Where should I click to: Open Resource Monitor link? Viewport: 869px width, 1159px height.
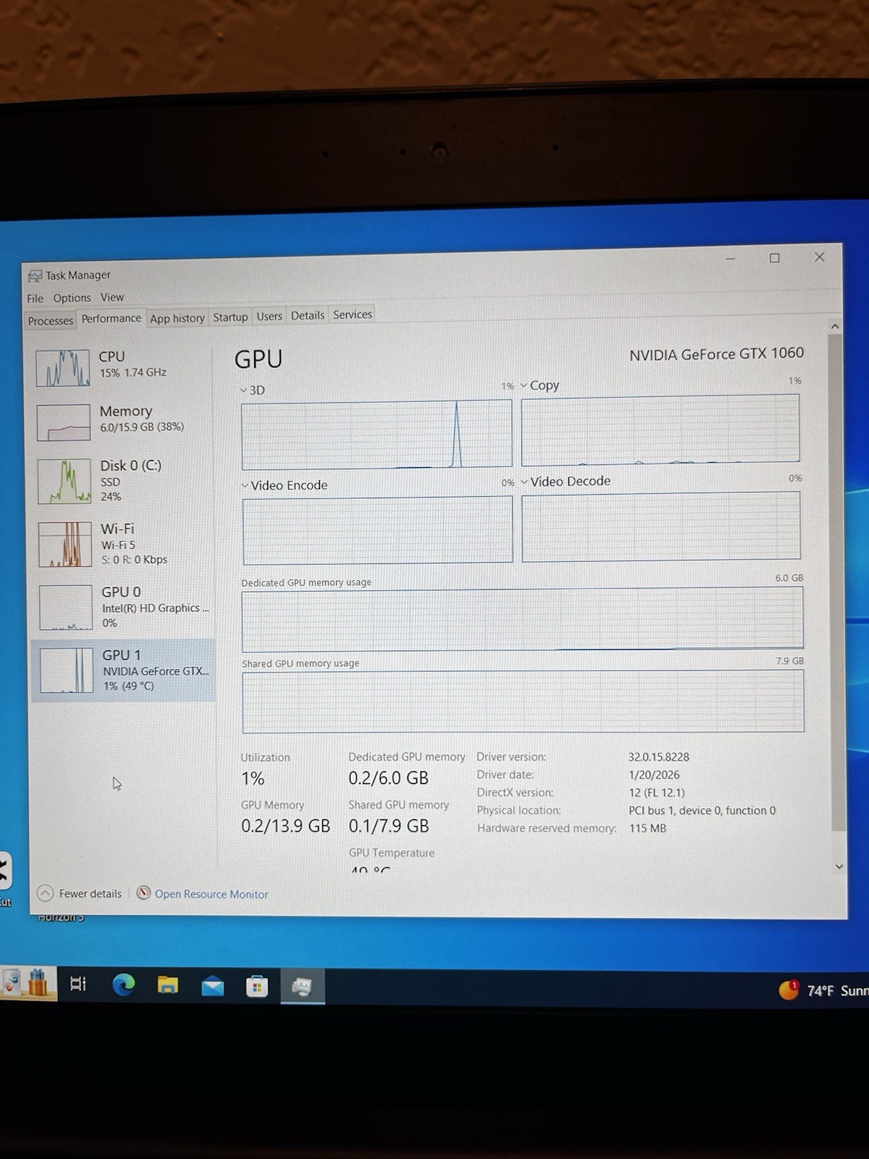pos(211,894)
